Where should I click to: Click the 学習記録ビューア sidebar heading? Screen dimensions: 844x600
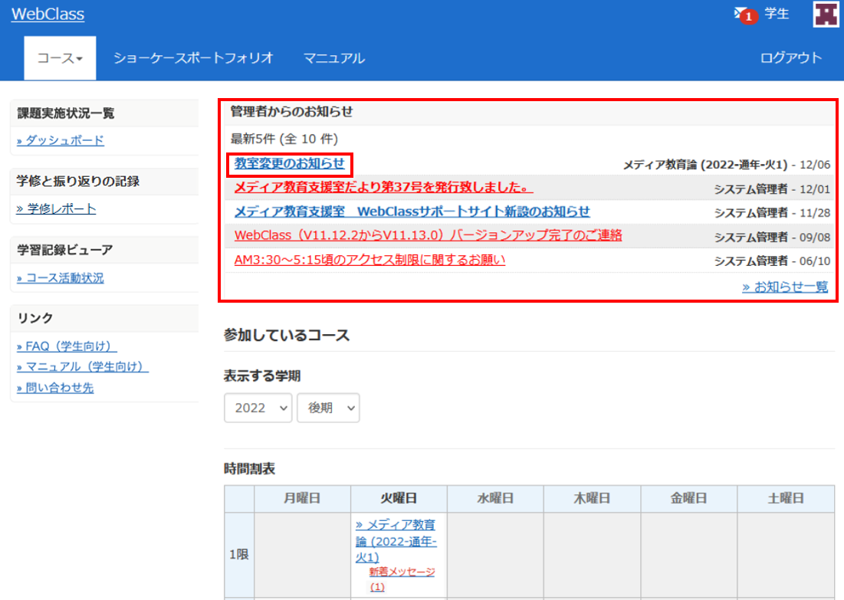[64, 250]
